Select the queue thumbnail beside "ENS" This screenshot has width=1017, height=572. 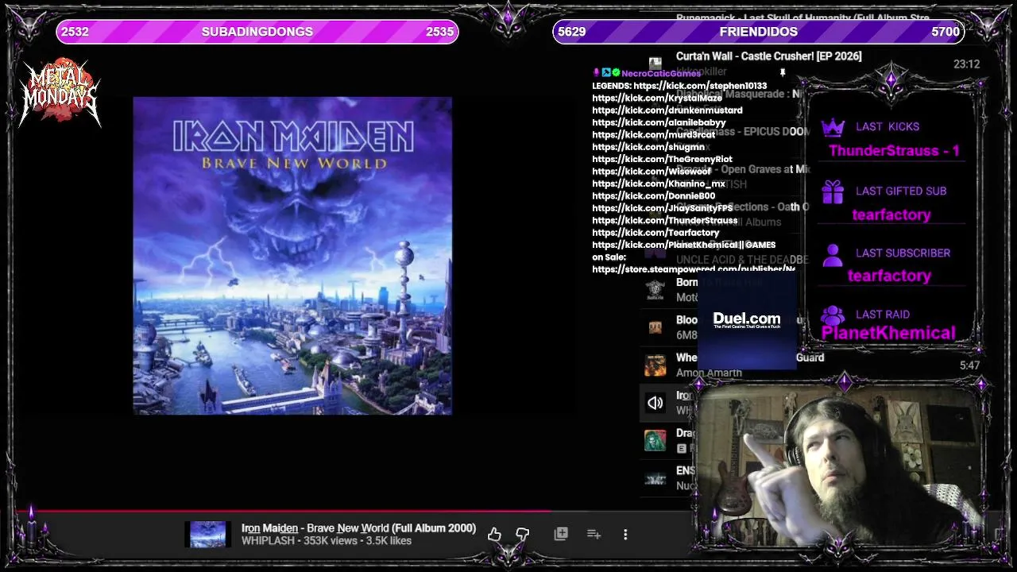click(x=655, y=478)
